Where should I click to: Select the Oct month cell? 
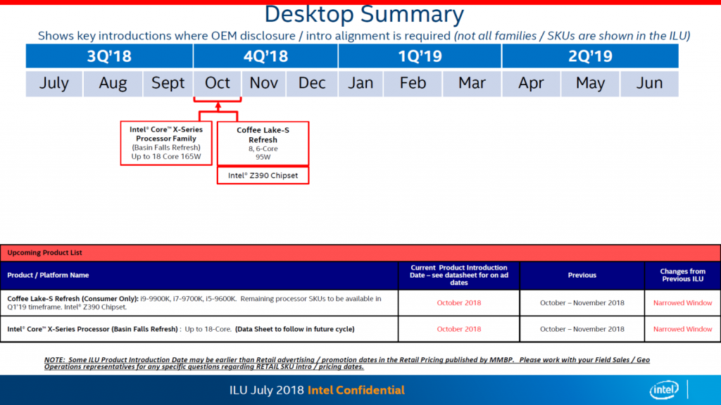(x=217, y=83)
